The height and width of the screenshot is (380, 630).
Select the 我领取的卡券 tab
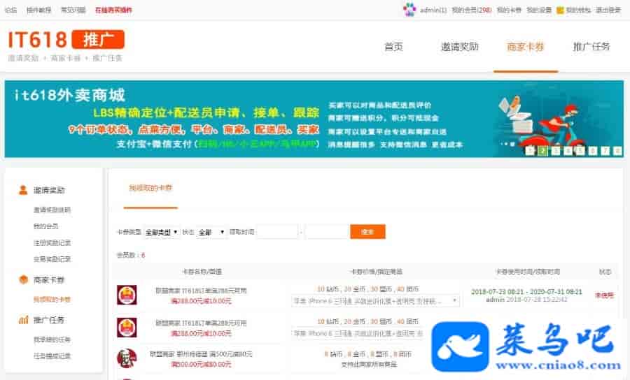[150, 188]
